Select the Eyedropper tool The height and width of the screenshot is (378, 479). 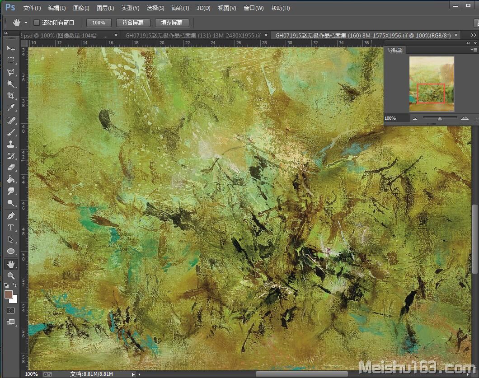[x=11, y=107]
